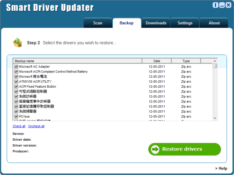This screenshot has width=234, height=175.
Task: Switch to the Scan tab
Action: tap(98, 23)
